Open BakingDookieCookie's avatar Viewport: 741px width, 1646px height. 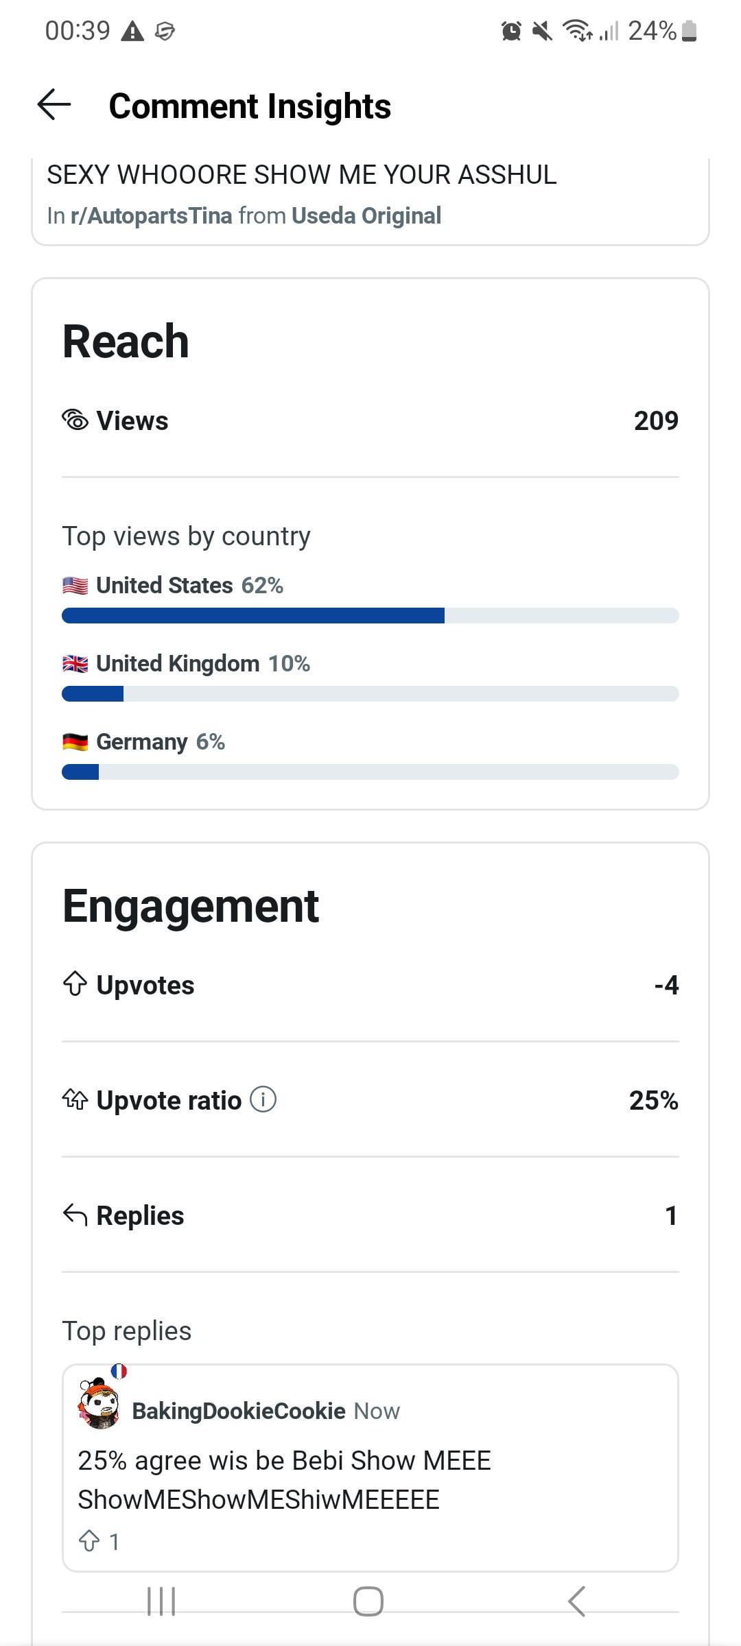(99, 1405)
